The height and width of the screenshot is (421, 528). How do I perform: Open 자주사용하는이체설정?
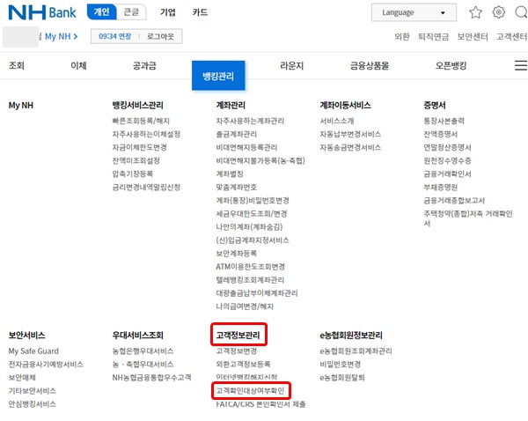[146, 134]
